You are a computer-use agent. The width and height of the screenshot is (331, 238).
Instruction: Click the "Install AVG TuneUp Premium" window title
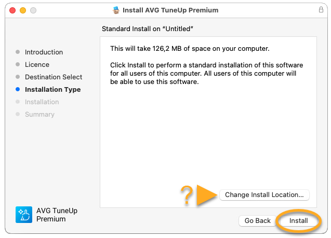pyautogui.click(x=170, y=10)
